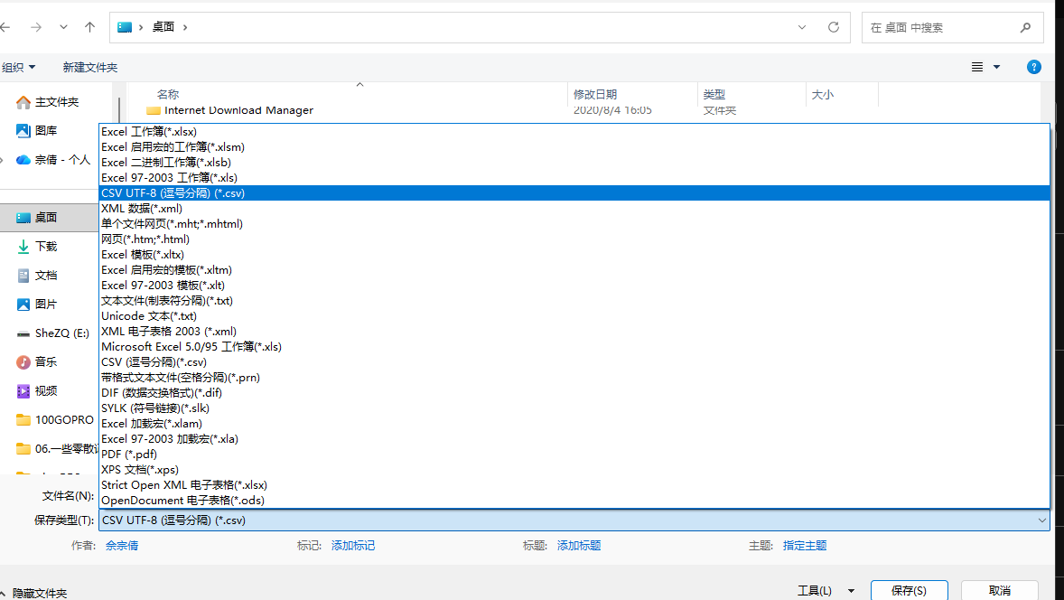Create a folder with 新建文件夹

[90, 67]
